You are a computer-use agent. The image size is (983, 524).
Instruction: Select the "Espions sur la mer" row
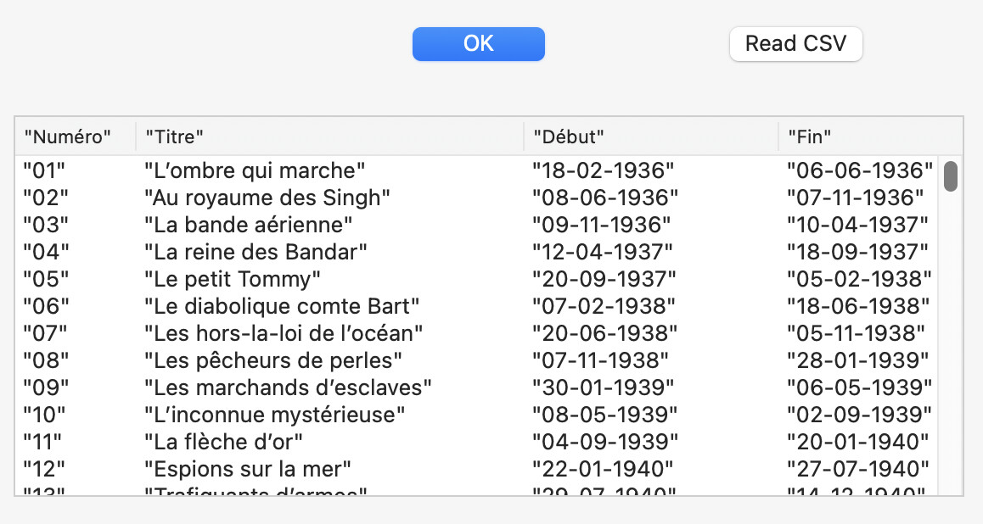pos(248,469)
